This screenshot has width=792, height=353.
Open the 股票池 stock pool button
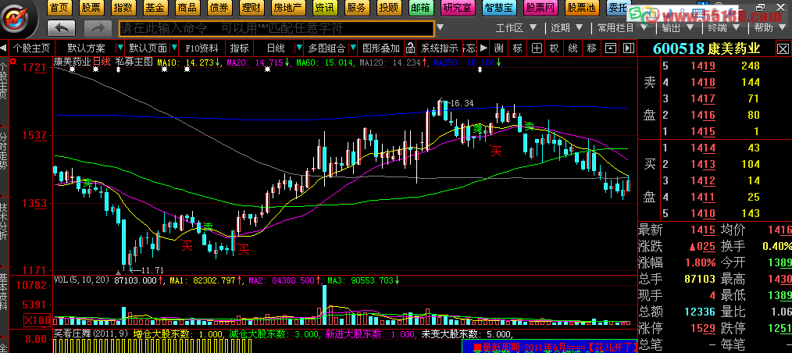tap(582, 7)
